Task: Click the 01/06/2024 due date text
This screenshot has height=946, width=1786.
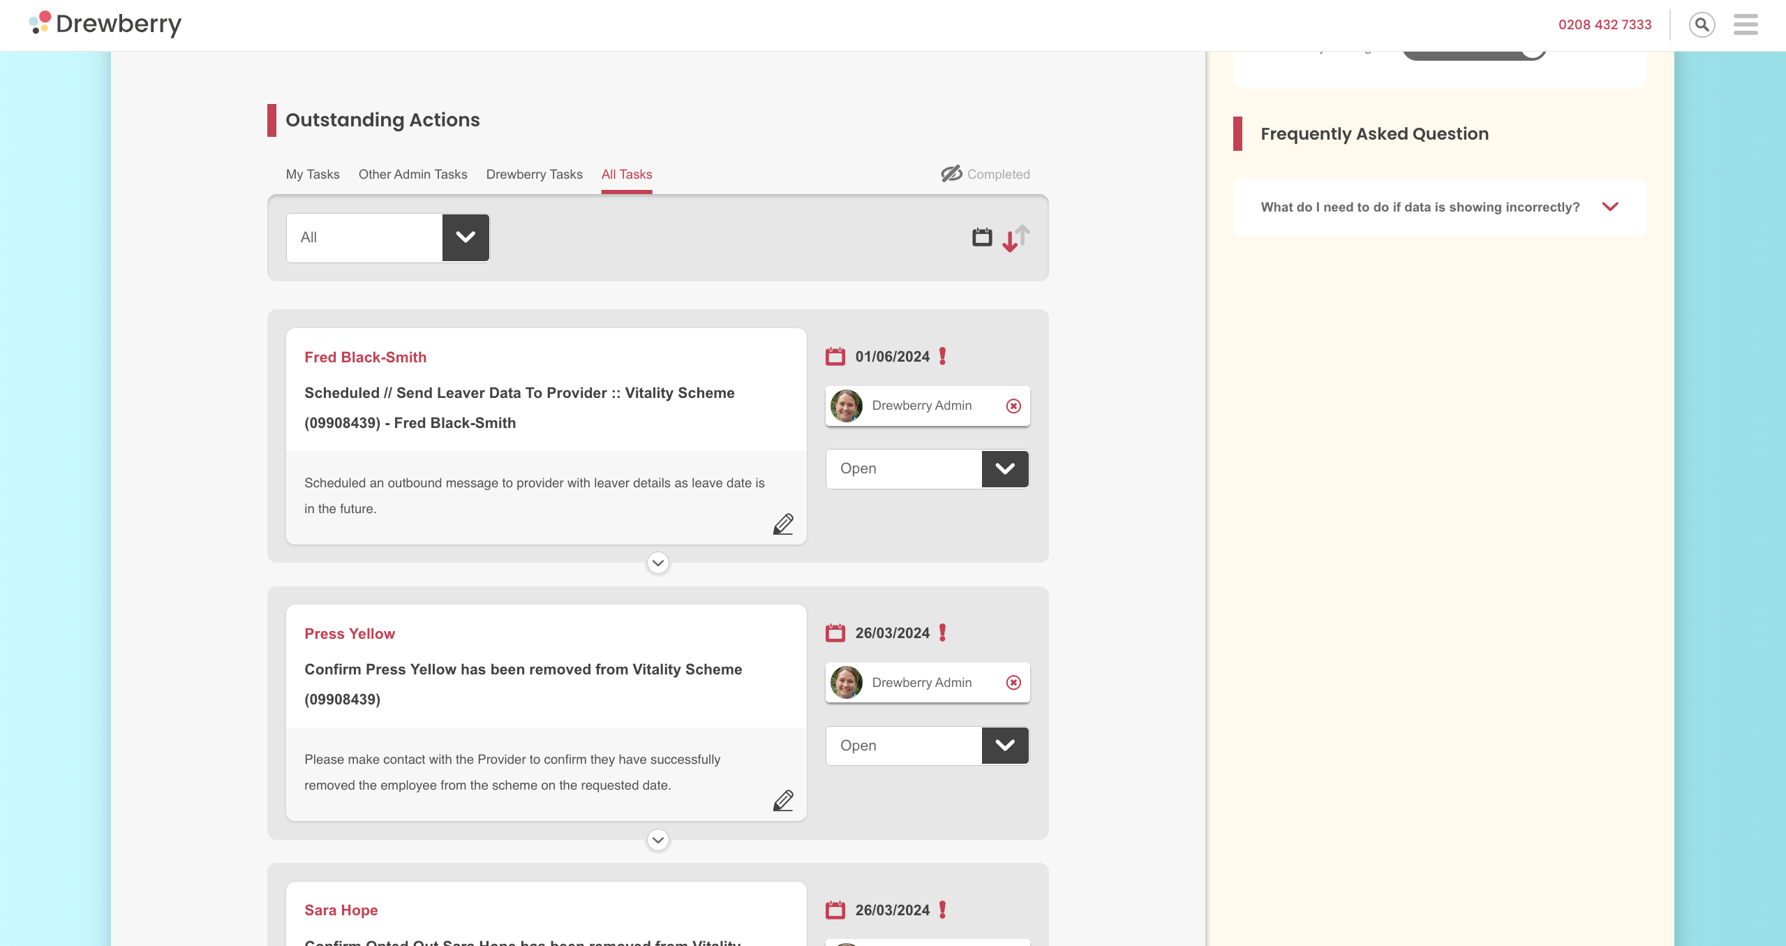Action: coord(893,357)
